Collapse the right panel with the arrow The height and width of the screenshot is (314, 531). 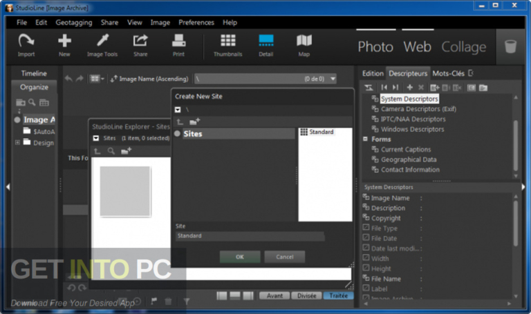pyautogui.click(x=523, y=186)
